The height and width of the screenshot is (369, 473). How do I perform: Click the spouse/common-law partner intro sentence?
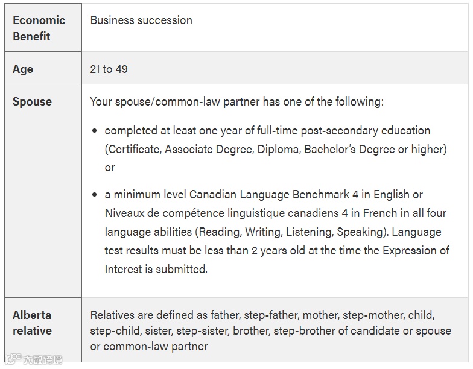pos(237,101)
